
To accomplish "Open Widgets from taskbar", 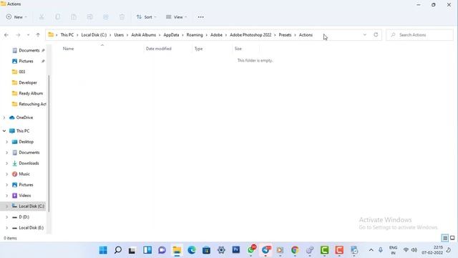I will click(x=147, y=250).
